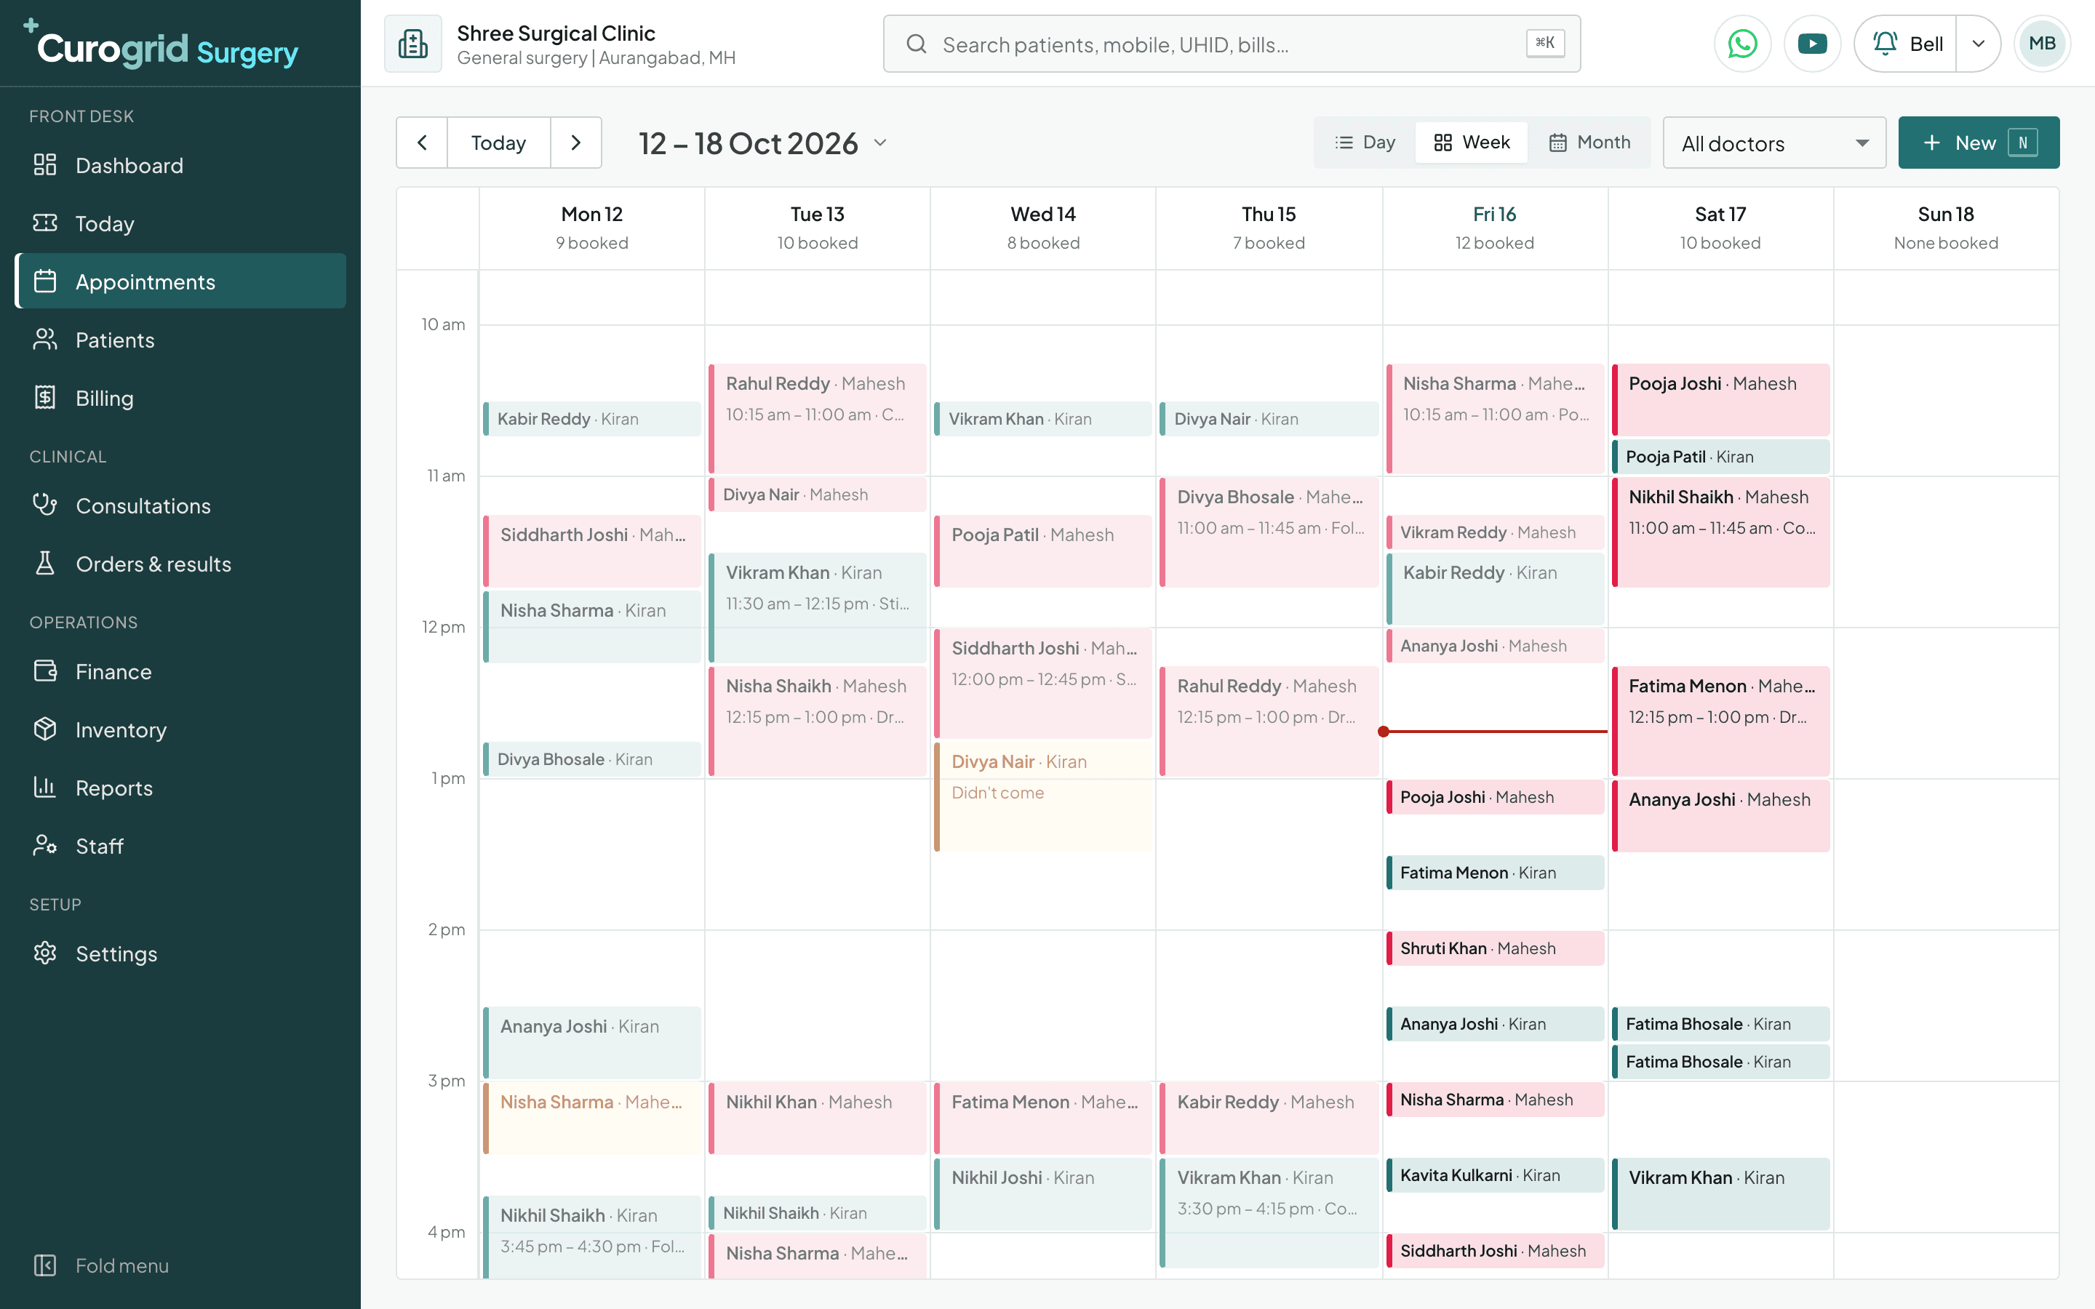Open Dashboard from sidebar

[180, 165]
